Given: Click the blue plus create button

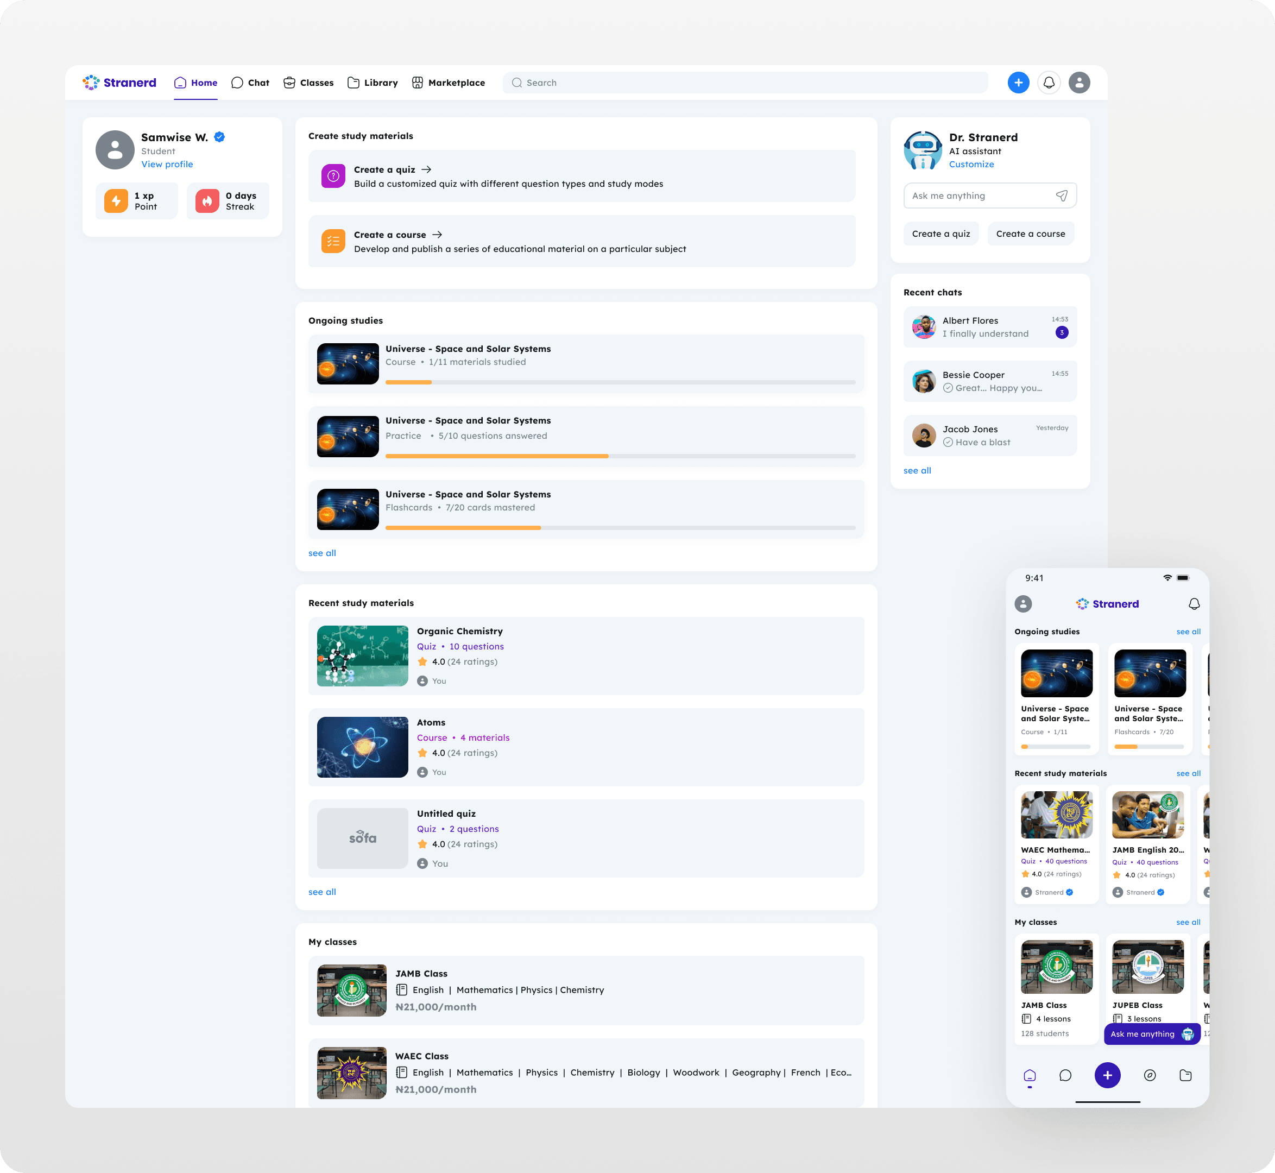Looking at the screenshot, I should (1018, 83).
